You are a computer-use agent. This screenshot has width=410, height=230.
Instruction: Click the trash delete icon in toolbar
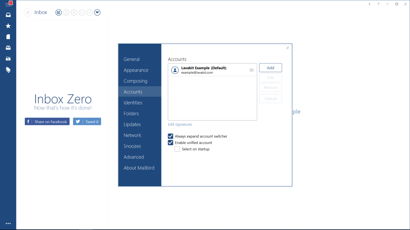click(74, 12)
